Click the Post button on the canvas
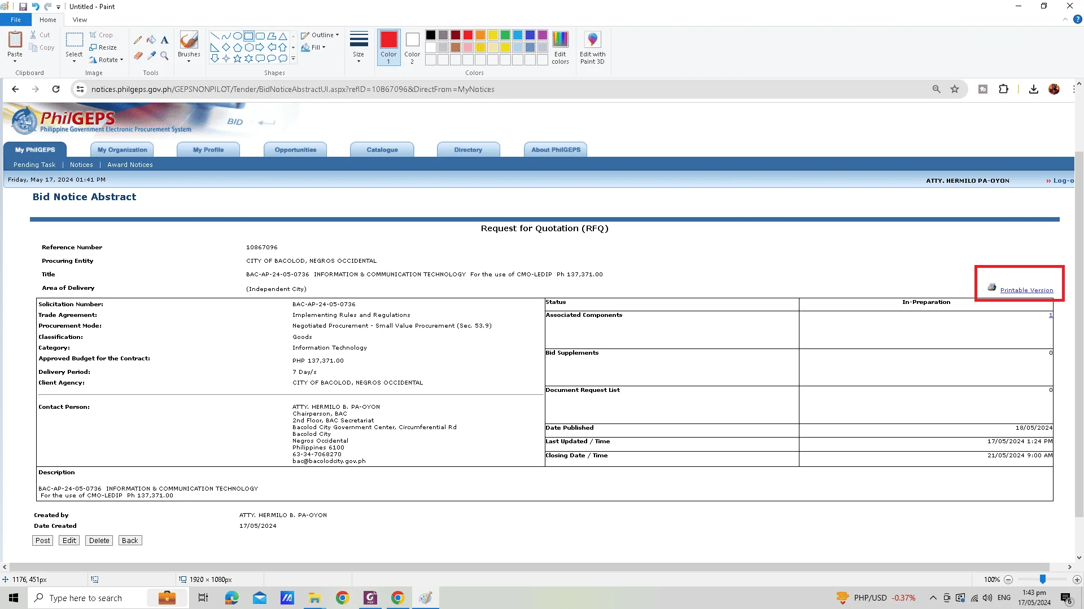Image resolution: width=1084 pixels, height=609 pixels. (43, 541)
